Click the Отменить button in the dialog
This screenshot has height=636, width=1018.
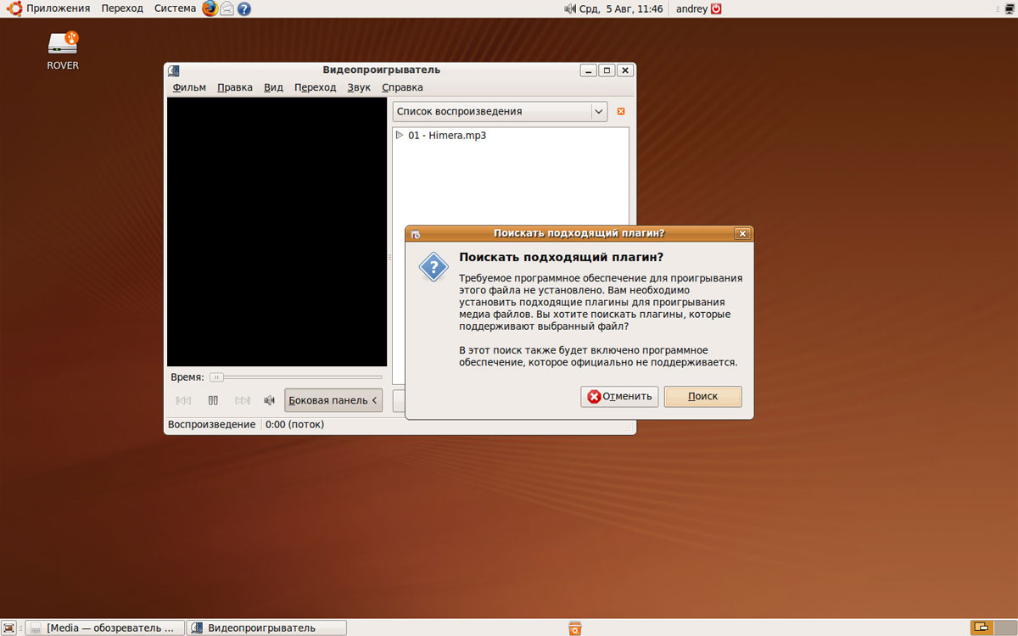[619, 396]
